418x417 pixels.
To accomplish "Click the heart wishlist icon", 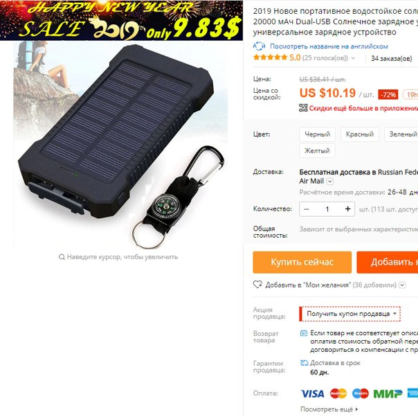I will point(257,285).
